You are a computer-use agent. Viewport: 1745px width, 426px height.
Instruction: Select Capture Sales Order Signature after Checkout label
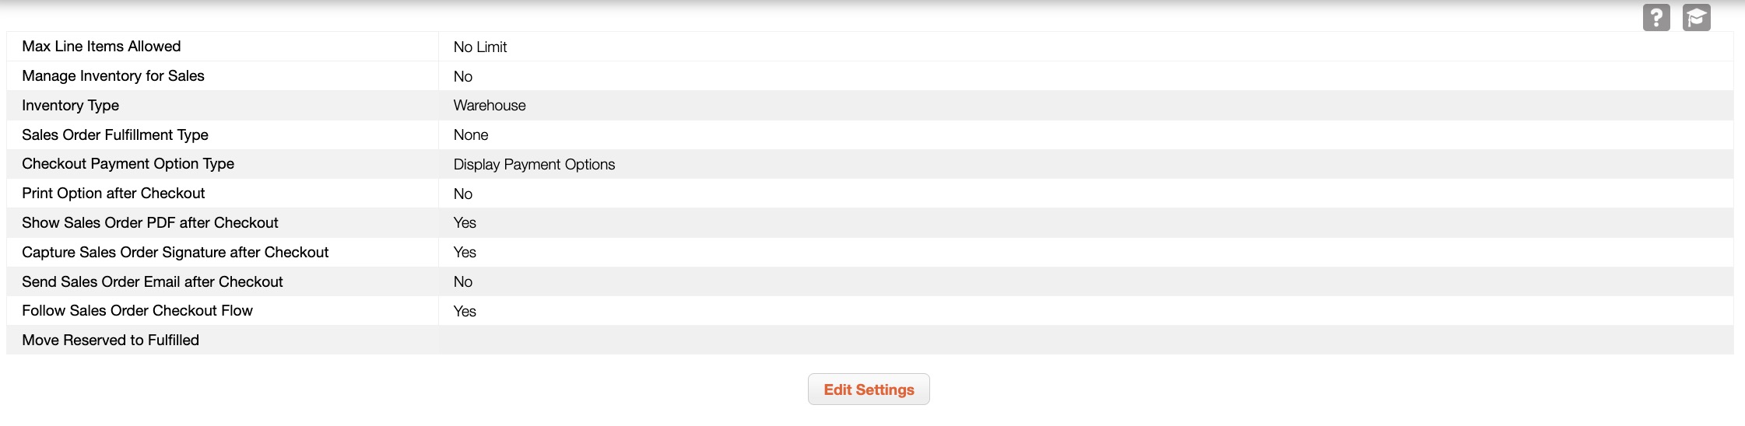(x=175, y=253)
